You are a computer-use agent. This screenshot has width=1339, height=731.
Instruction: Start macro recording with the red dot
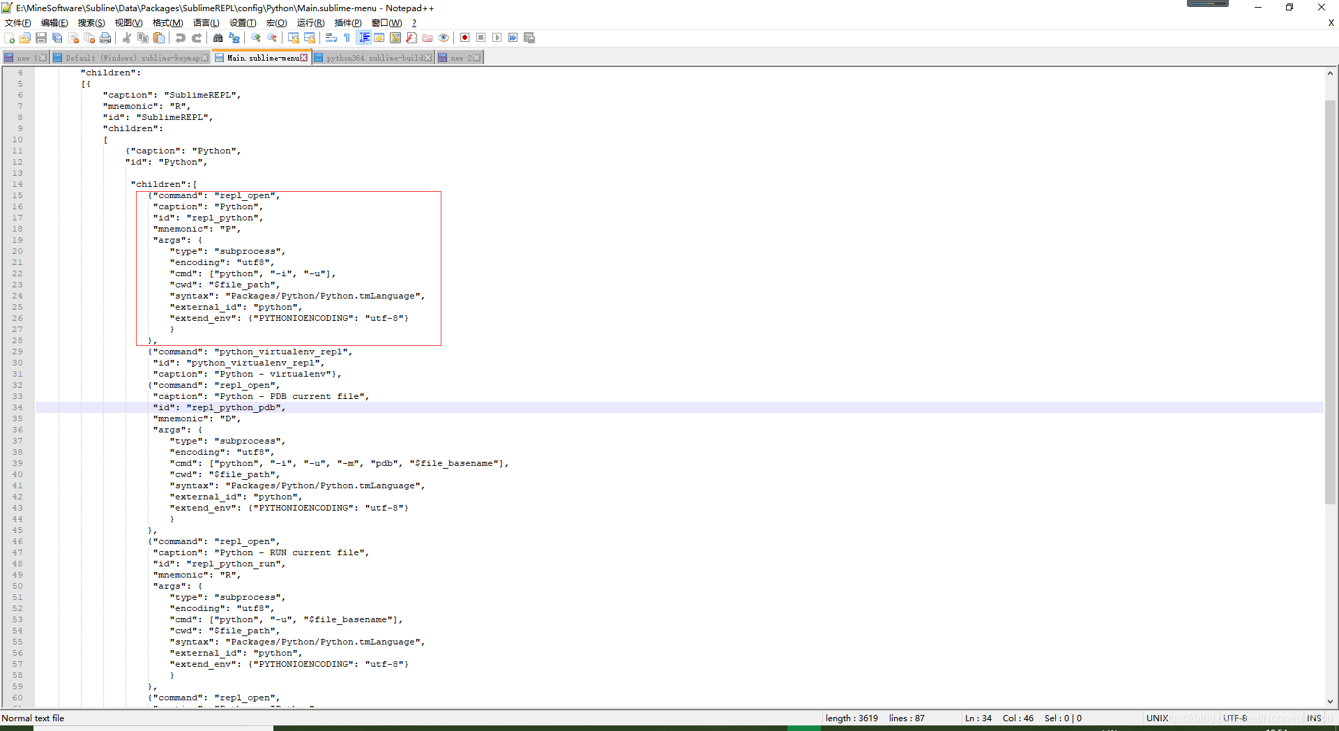pyautogui.click(x=465, y=38)
